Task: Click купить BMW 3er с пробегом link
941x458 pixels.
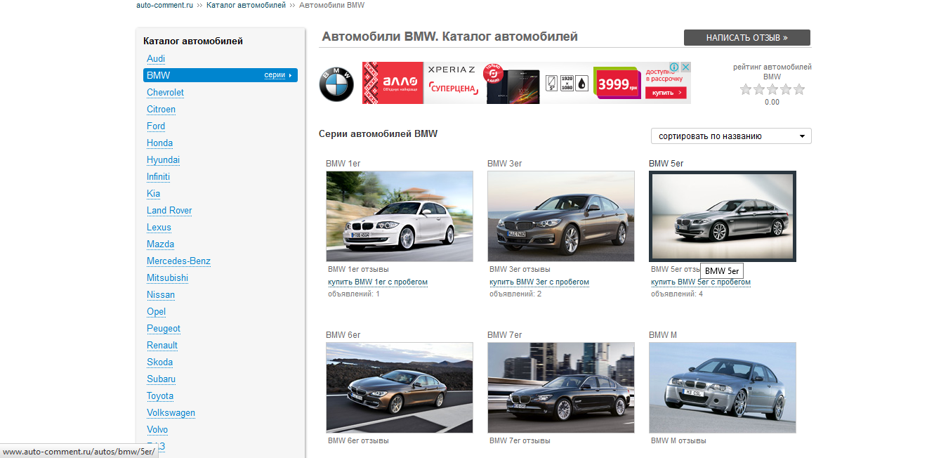Action: [x=539, y=282]
